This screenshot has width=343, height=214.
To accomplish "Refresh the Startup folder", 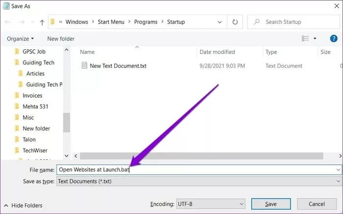I will pos(235,22).
